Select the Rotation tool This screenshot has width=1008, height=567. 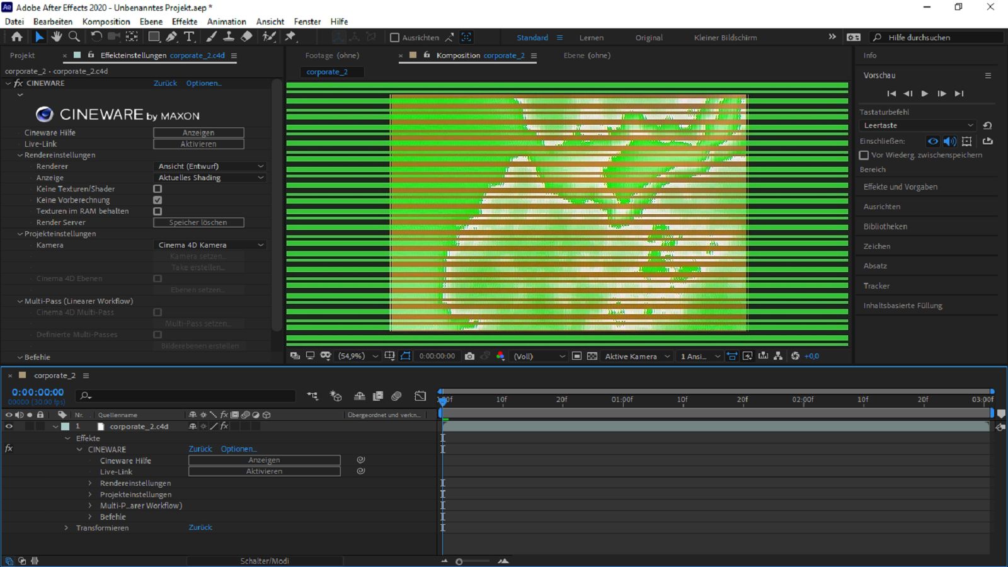coord(96,37)
